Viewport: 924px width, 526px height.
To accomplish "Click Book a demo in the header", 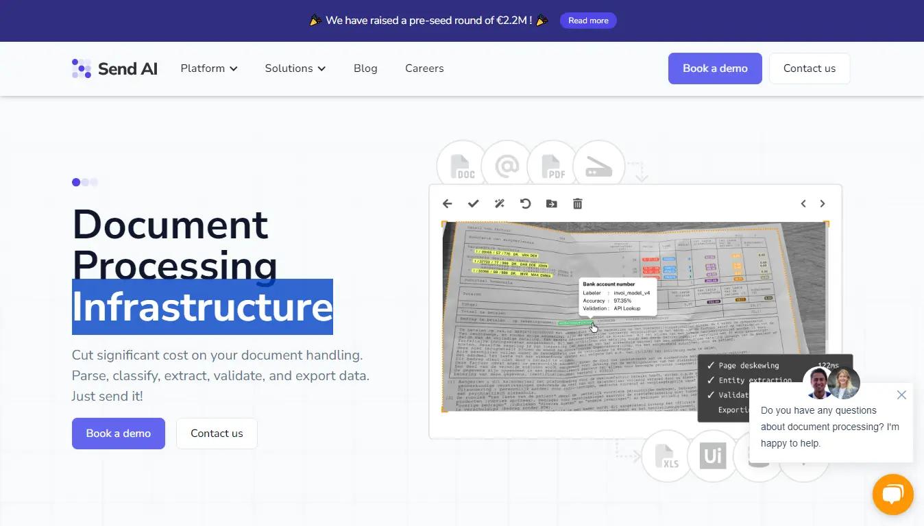I will [x=715, y=68].
